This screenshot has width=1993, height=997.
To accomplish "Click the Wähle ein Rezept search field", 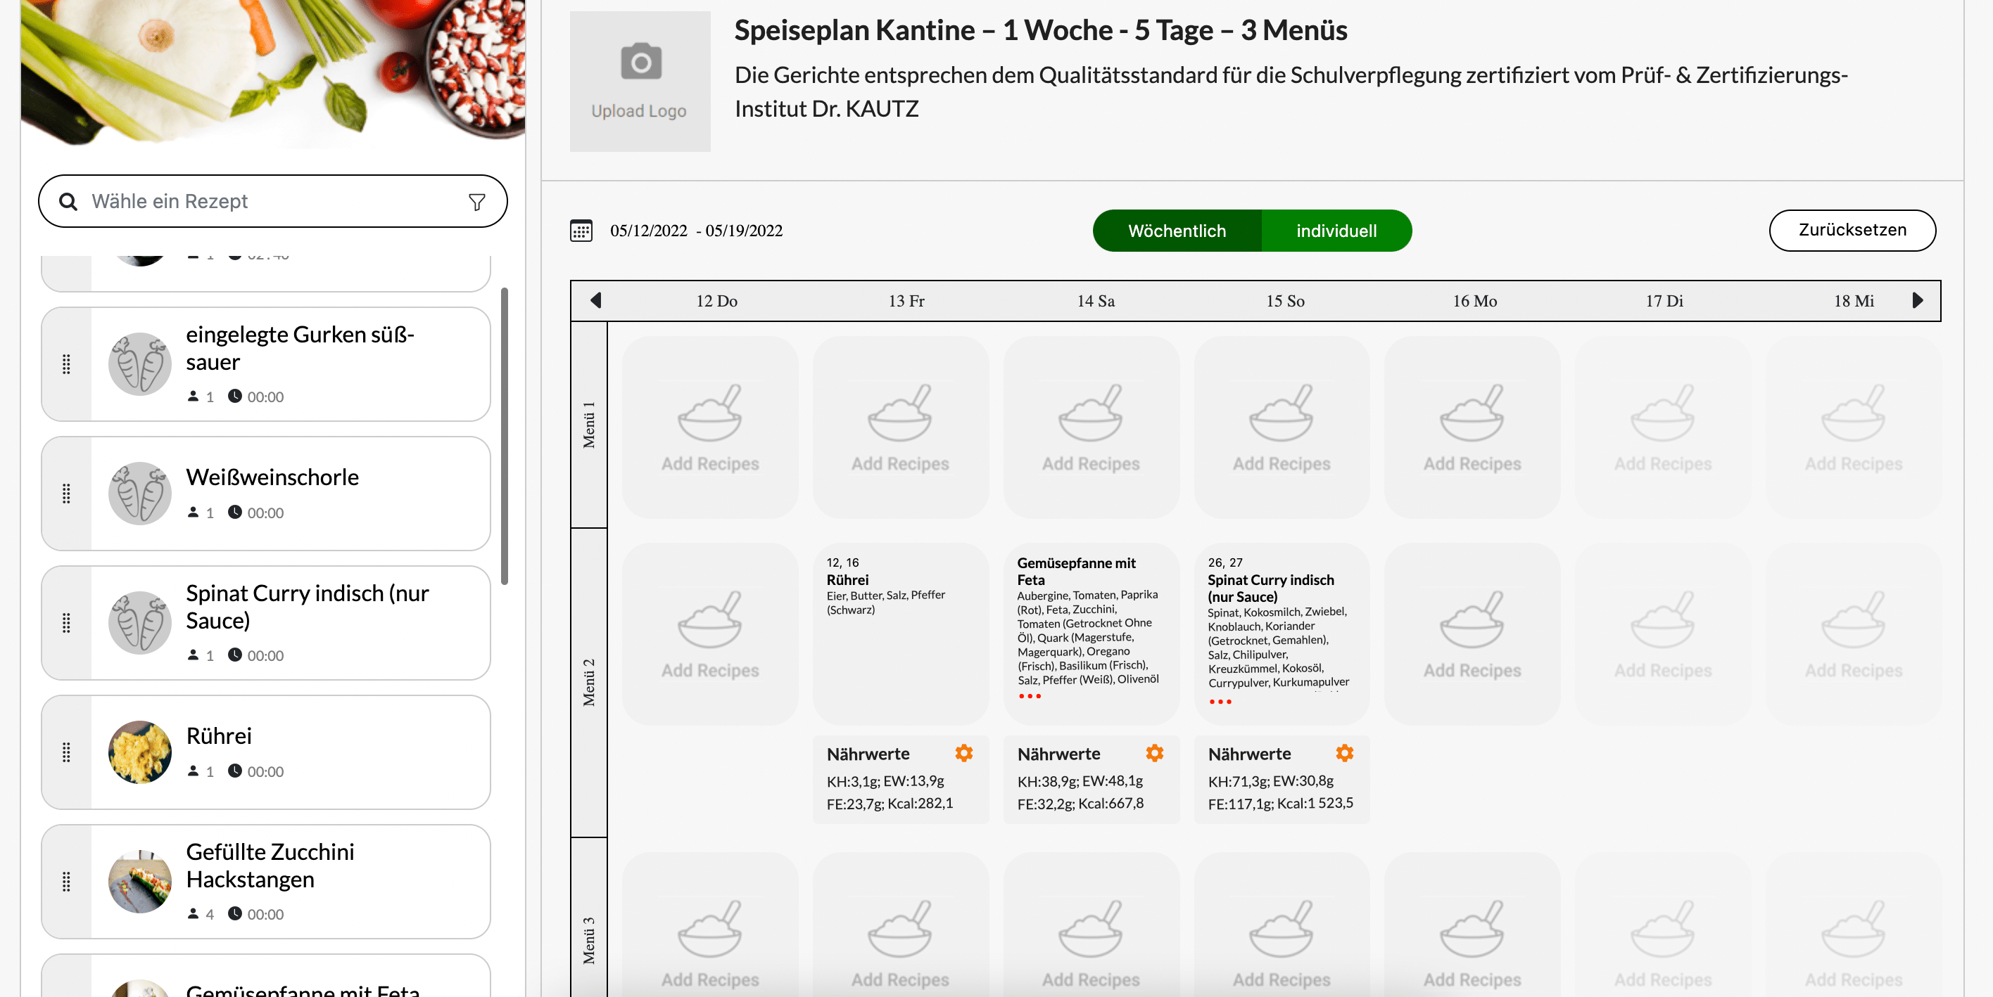I will coord(273,202).
